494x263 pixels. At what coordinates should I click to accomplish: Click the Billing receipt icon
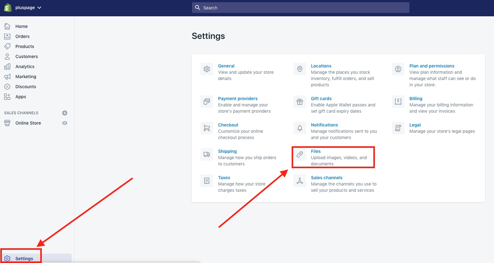point(398,102)
